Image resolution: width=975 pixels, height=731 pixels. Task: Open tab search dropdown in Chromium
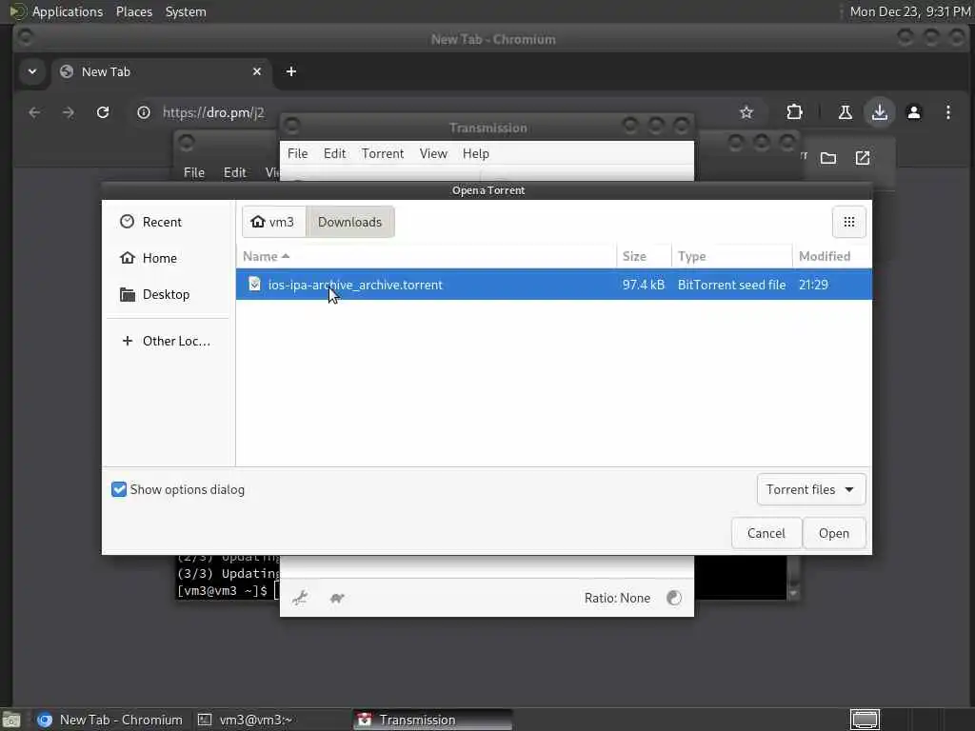(x=32, y=71)
